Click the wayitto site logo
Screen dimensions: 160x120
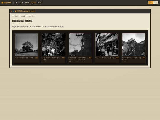[x=7, y=3]
